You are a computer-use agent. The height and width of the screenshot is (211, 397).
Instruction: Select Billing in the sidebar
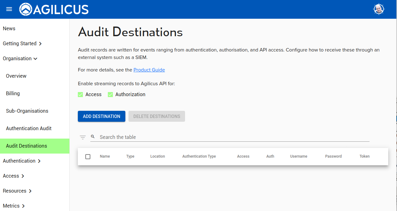[13, 94]
